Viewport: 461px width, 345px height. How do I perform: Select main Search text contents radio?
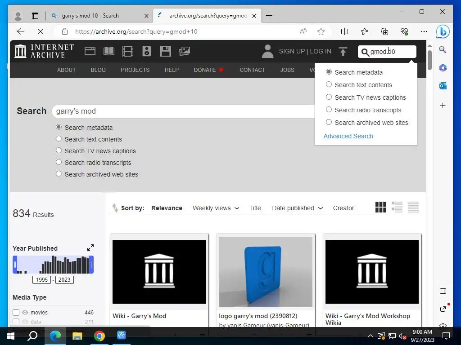(x=59, y=138)
